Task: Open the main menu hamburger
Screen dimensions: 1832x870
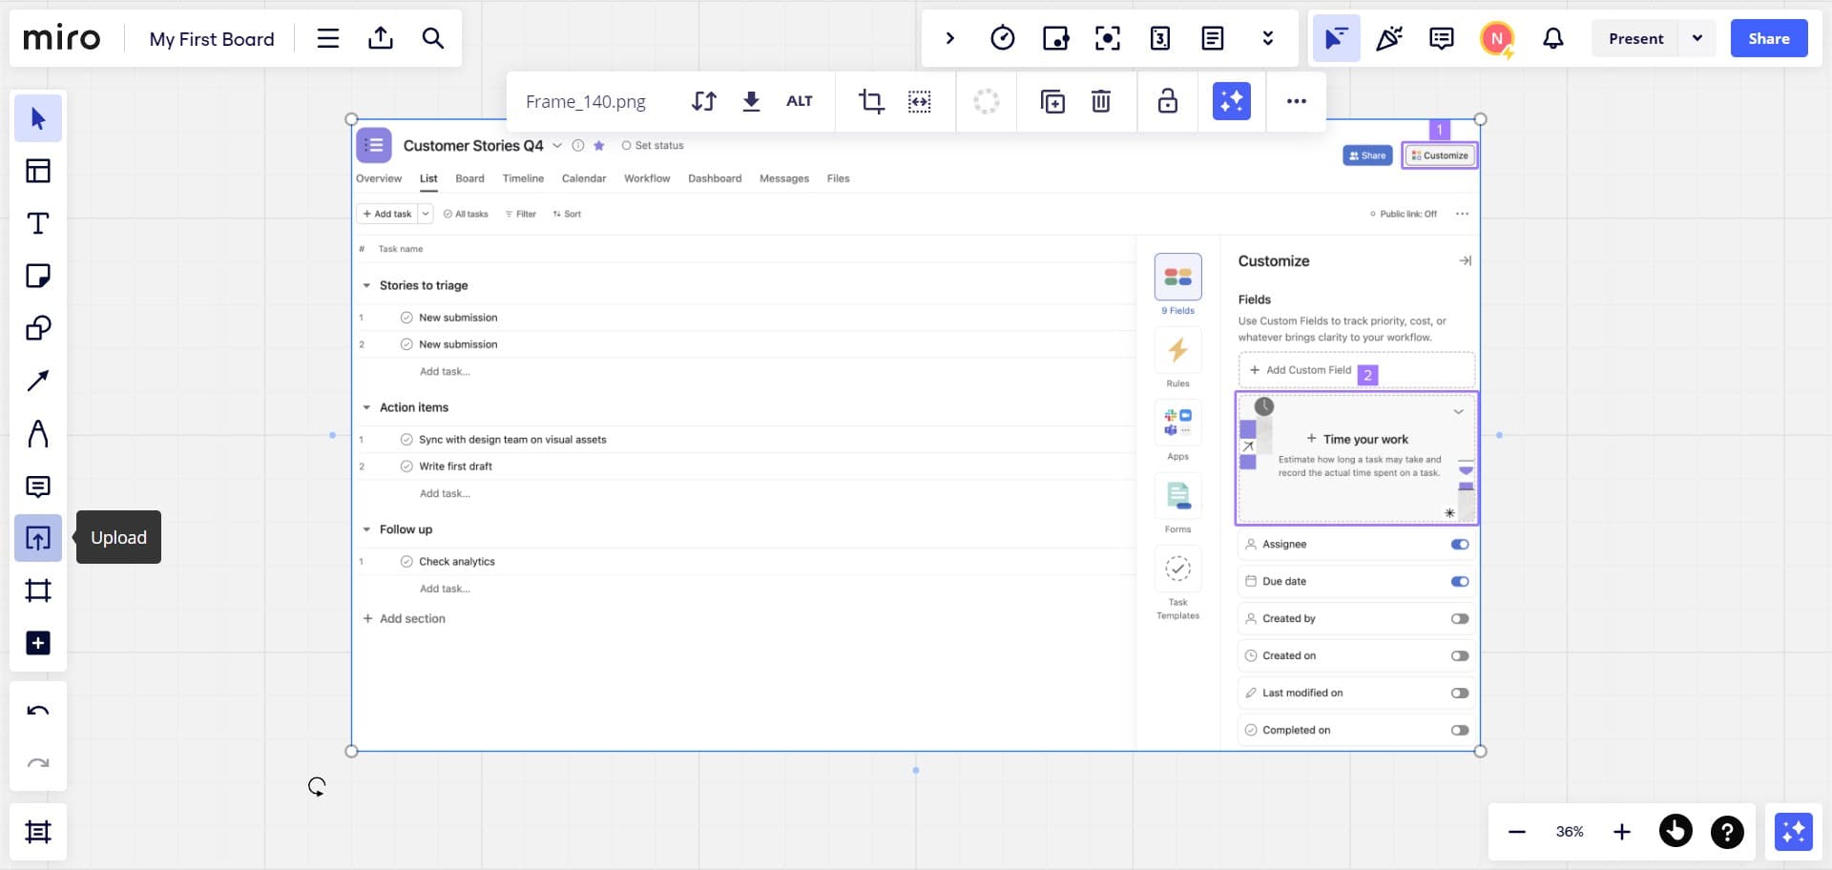Action: pyautogui.click(x=327, y=38)
